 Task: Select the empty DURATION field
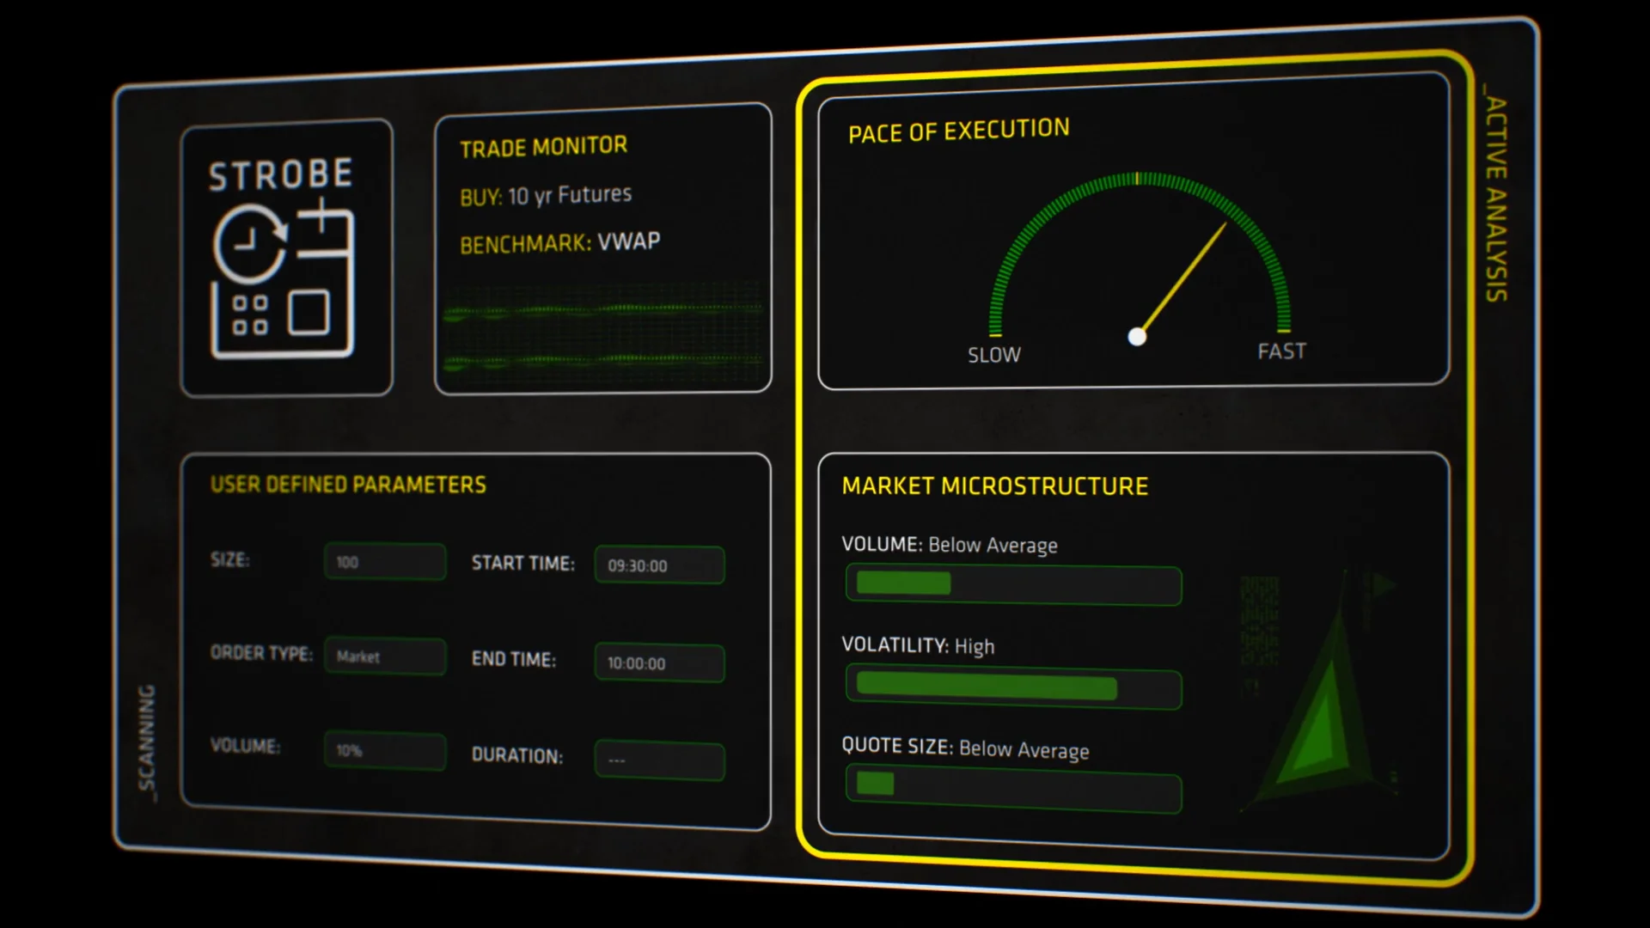659,760
